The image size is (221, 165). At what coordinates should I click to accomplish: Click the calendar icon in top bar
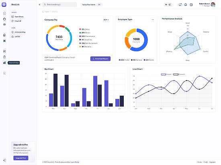click(191, 5)
